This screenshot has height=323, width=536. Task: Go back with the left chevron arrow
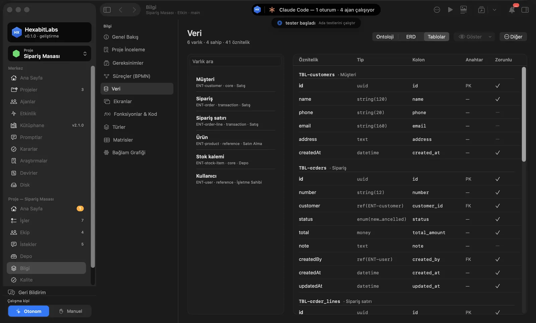coord(121,10)
